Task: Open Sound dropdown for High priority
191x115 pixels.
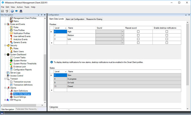Action: [122, 32]
